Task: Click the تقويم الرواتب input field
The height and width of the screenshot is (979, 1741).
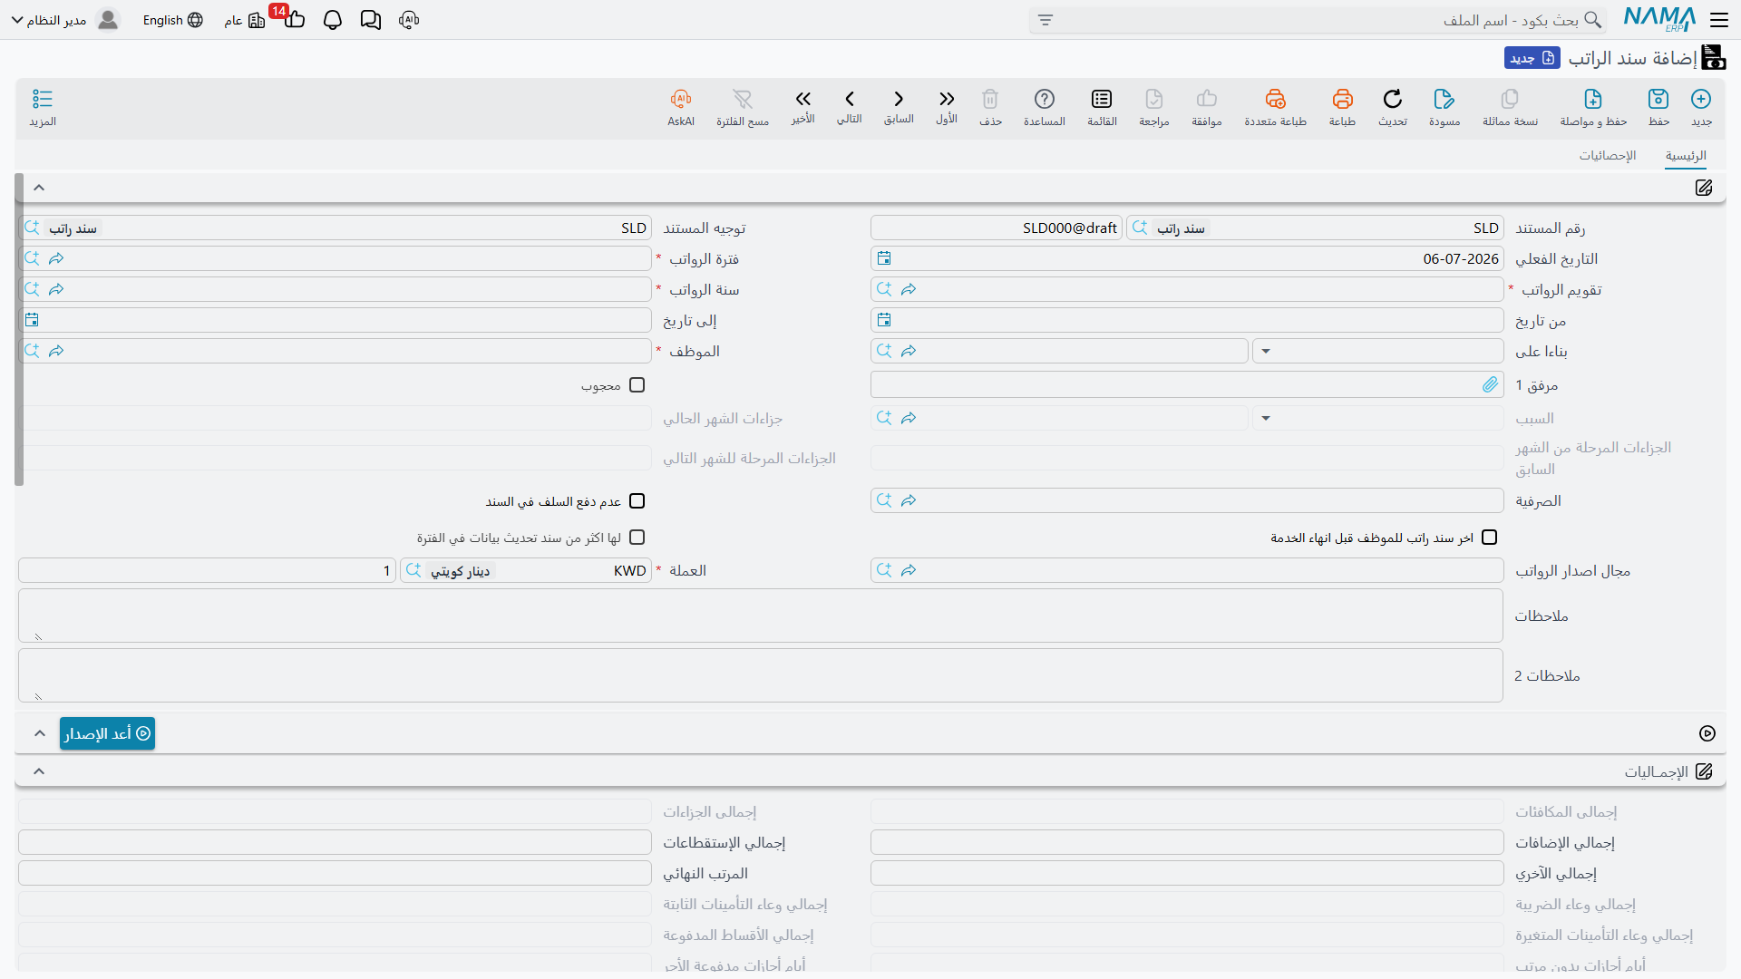Action: 1186,289
